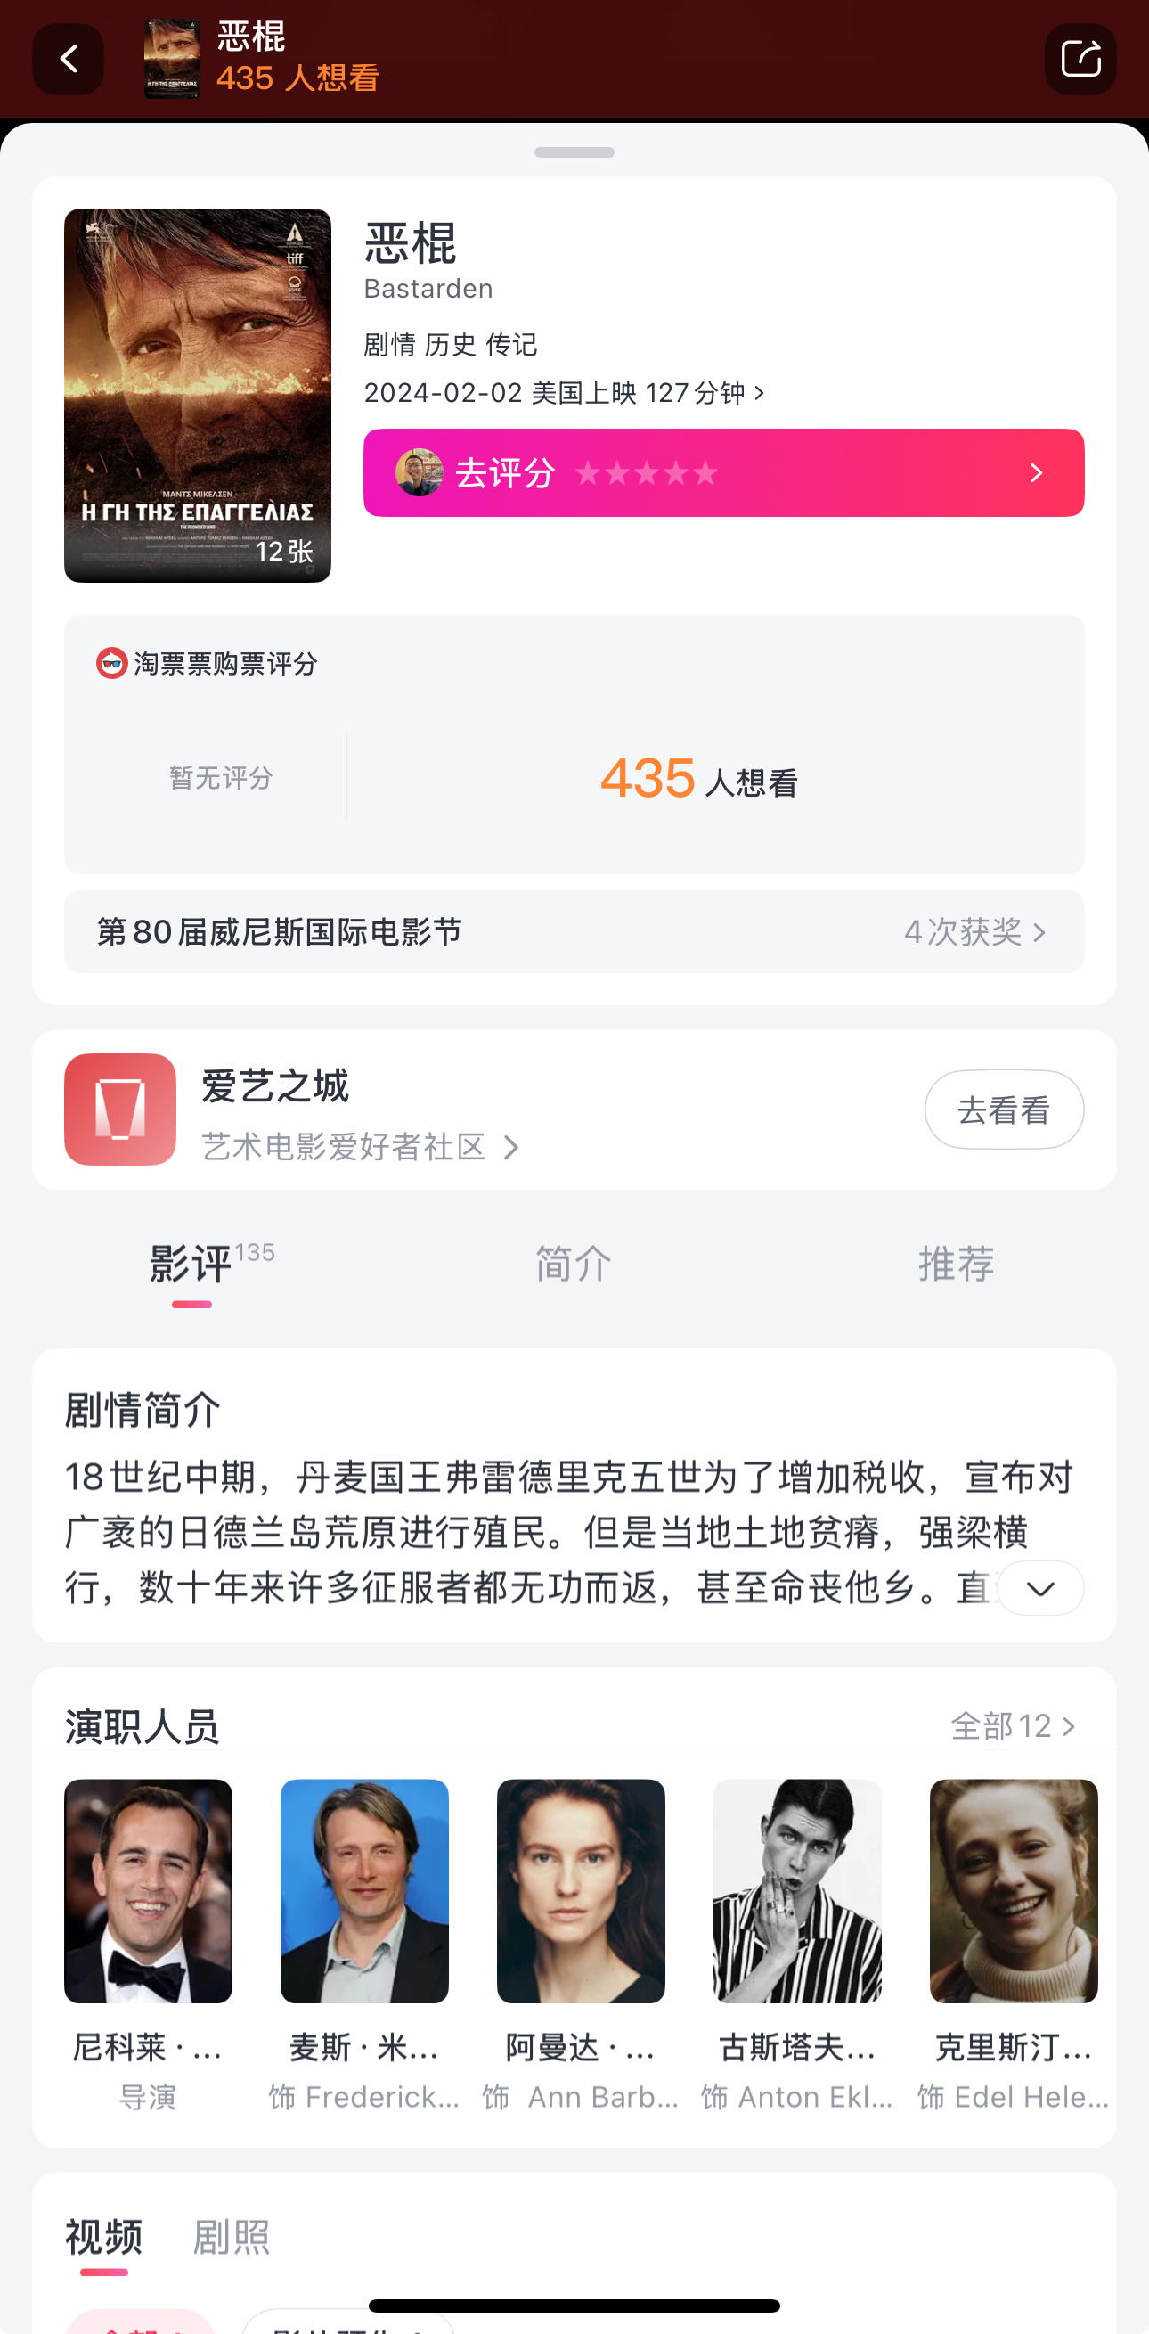View 全部 12 cast members
Viewport: 1149px width, 2334px height.
(x=1014, y=1726)
